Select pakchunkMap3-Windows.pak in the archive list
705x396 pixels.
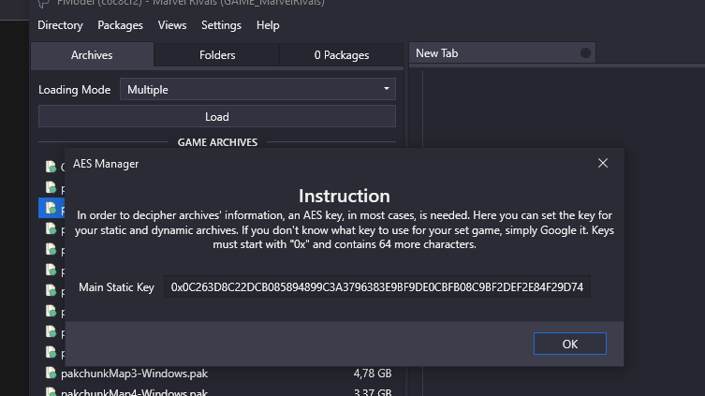coord(217,374)
